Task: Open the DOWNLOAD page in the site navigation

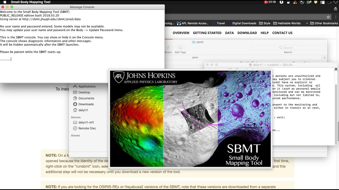Action: pyautogui.click(x=247, y=33)
